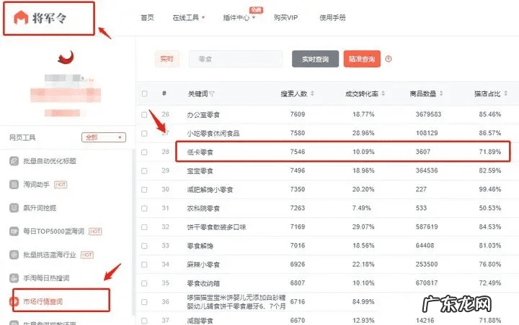Check the row for 减脂零食

point(144,321)
